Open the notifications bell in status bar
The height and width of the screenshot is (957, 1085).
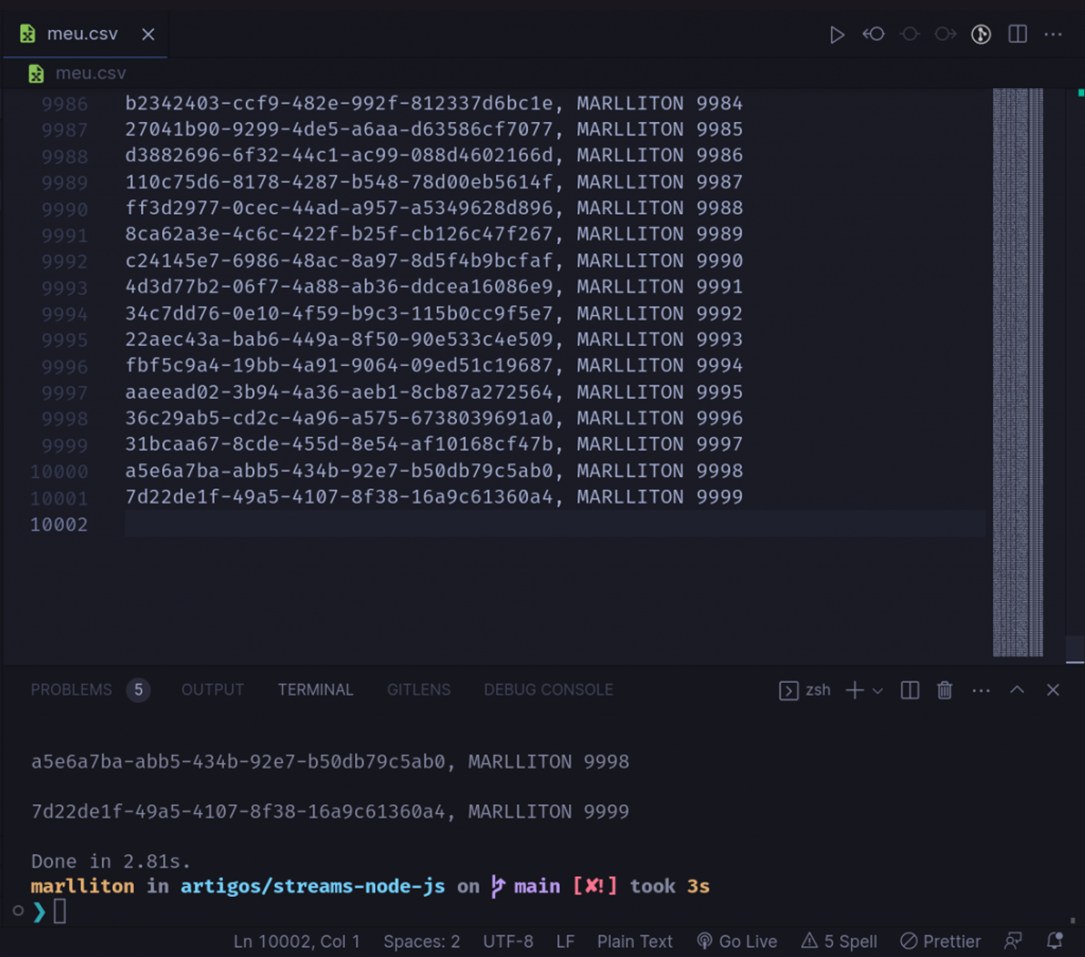click(1055, 941)
